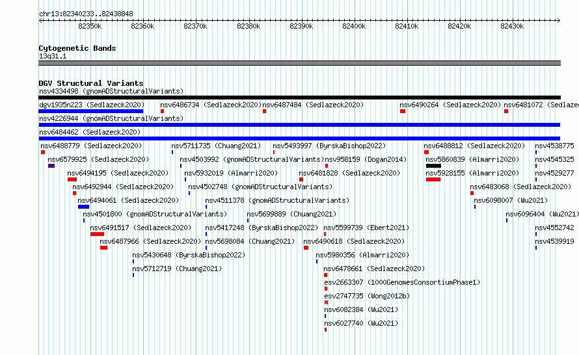Click nsv6492944 Sedlazeck2020 label
The width and height of the screenshot is (579, 355).
[123, 187]
